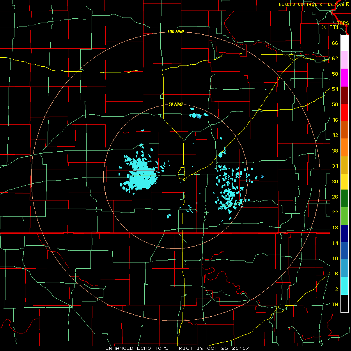Click the maroon legend color band

(x=344, y=95)
